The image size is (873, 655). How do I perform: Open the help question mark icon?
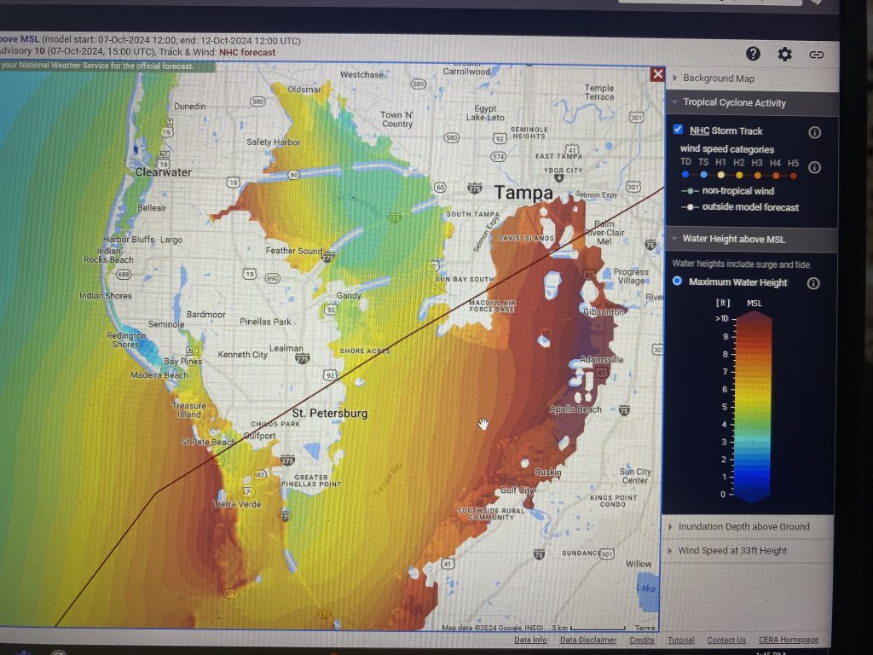coord(753,54)
